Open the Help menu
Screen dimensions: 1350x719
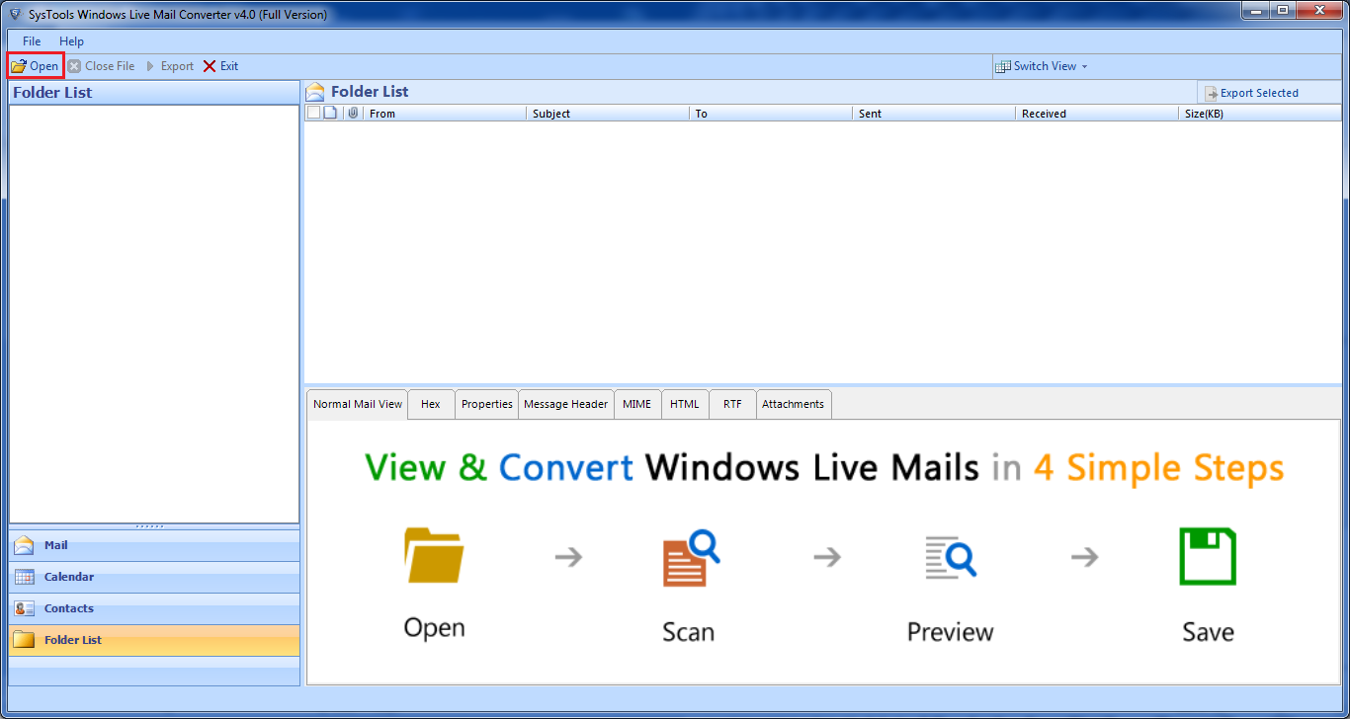click(71, 41)
